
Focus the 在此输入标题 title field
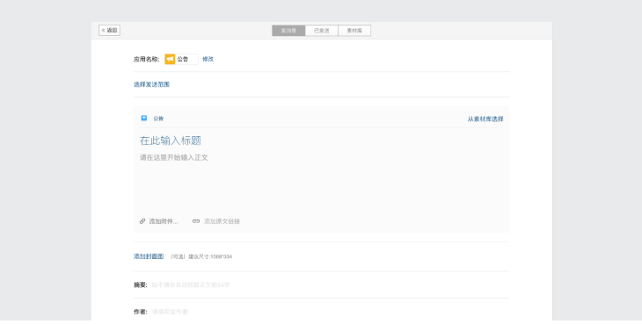pyautogui.click(x=321, y=141)
